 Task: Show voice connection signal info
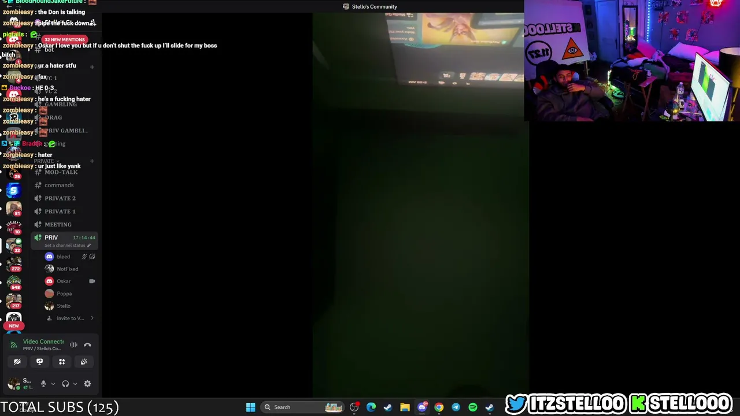click(14, 345)
